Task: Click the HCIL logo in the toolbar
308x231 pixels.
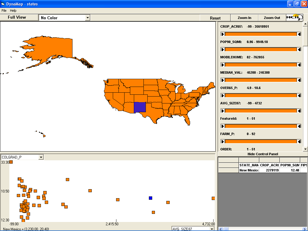Action: 294,18
